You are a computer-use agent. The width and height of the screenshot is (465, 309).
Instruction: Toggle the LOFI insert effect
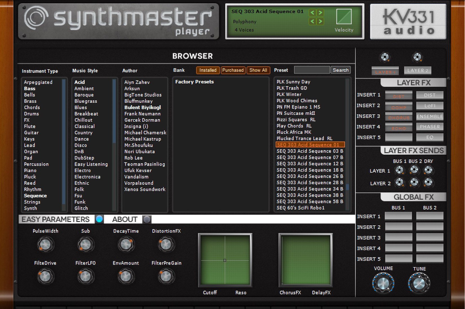[x=430, y=106]
